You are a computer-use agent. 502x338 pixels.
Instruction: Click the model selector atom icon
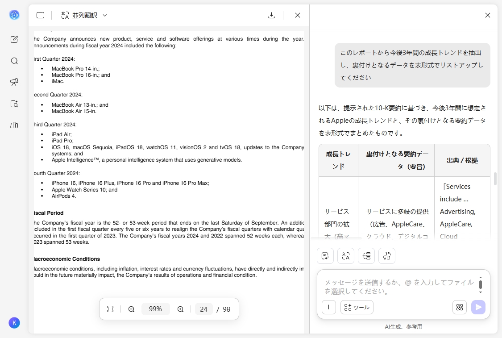click(459, 307)
